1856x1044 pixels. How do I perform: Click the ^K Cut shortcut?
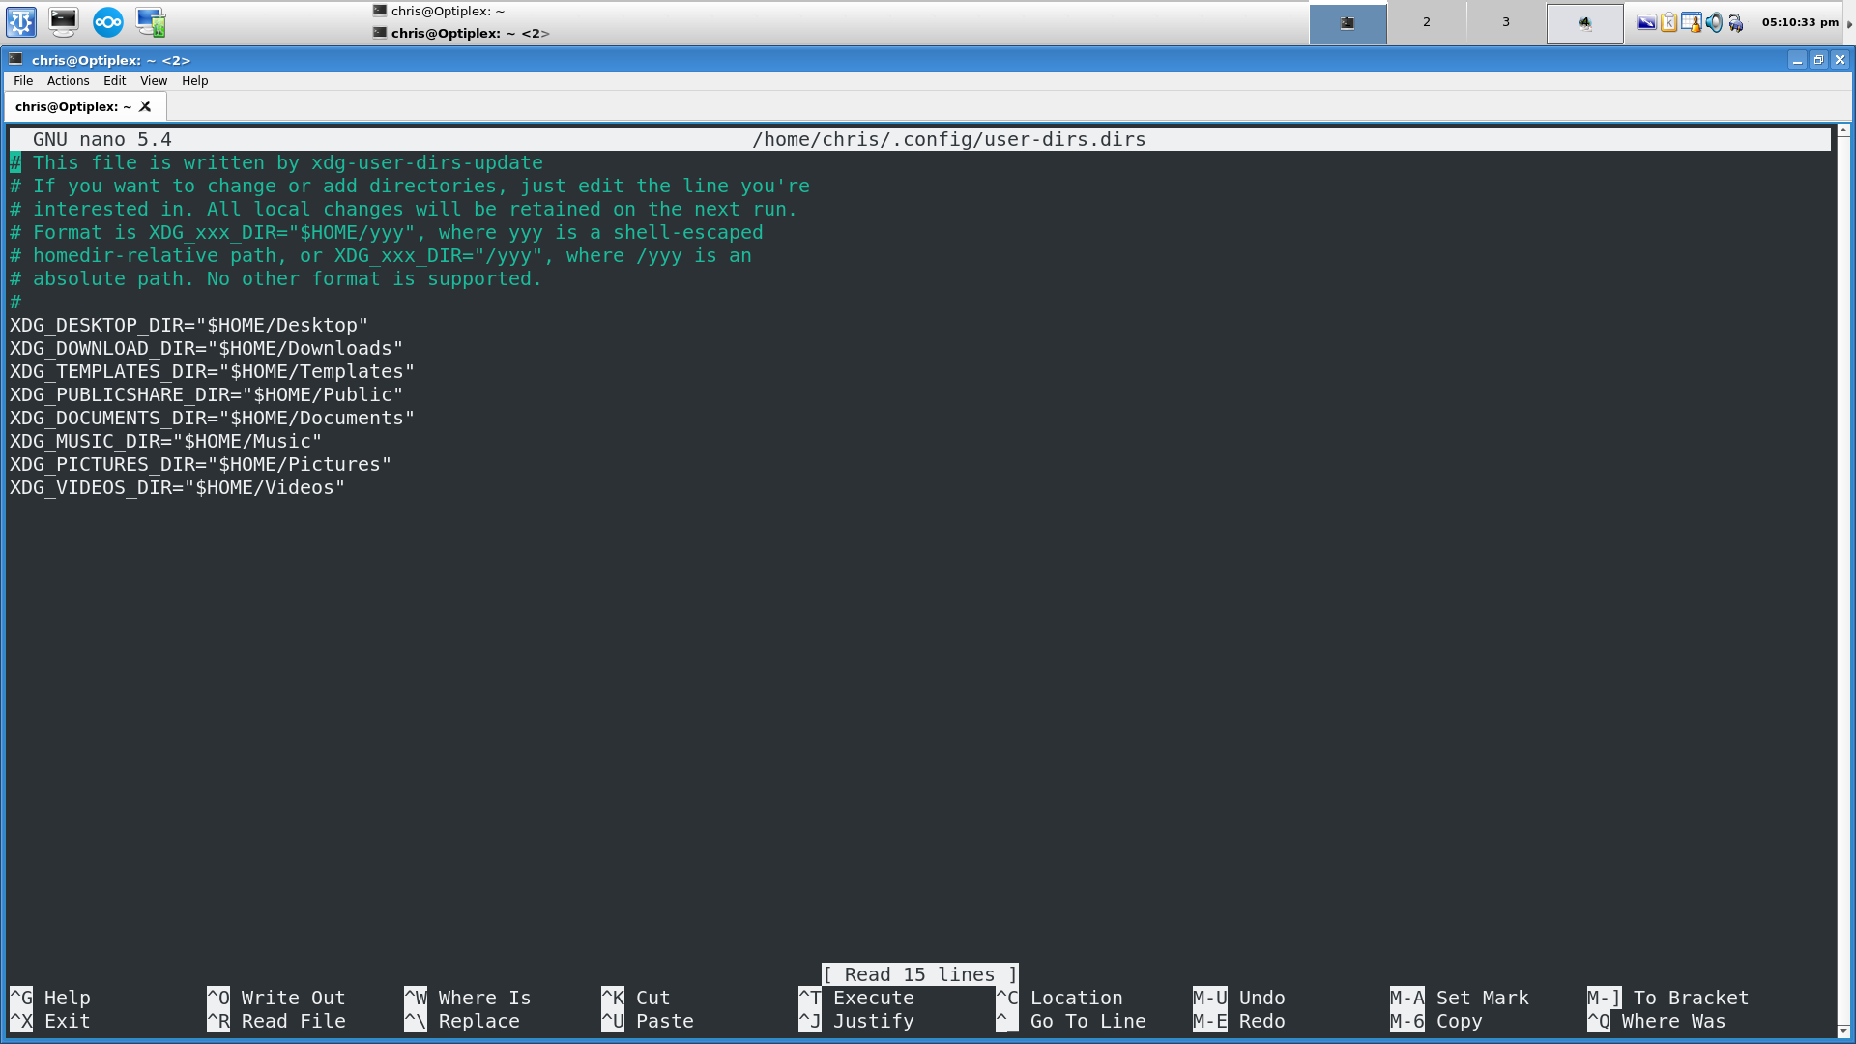coord(636,999)
